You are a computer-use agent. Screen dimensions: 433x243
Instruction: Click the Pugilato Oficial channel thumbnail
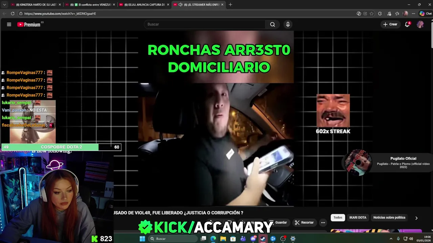(x=358, y=162)
